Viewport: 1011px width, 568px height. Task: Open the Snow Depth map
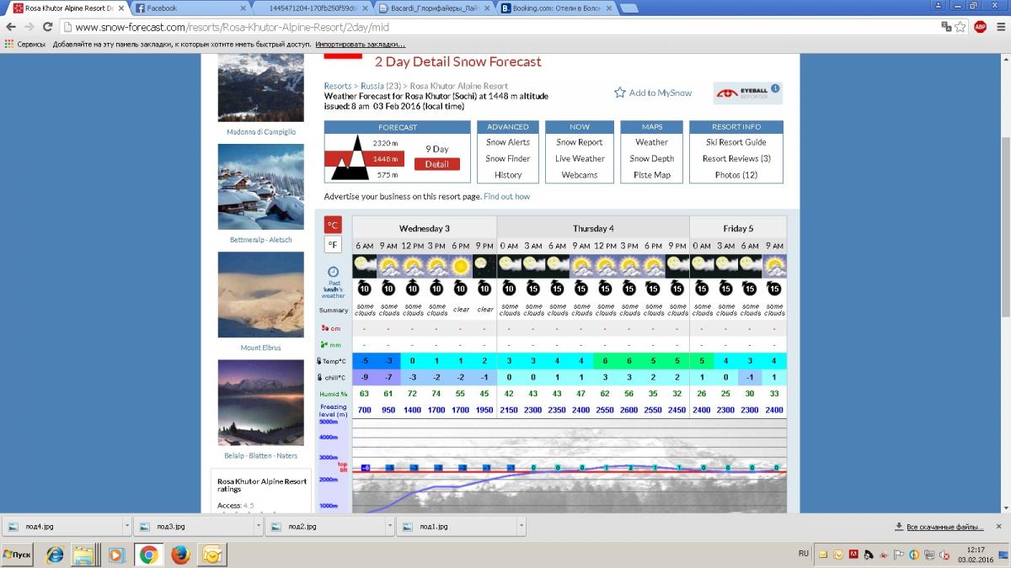[651, 158]
